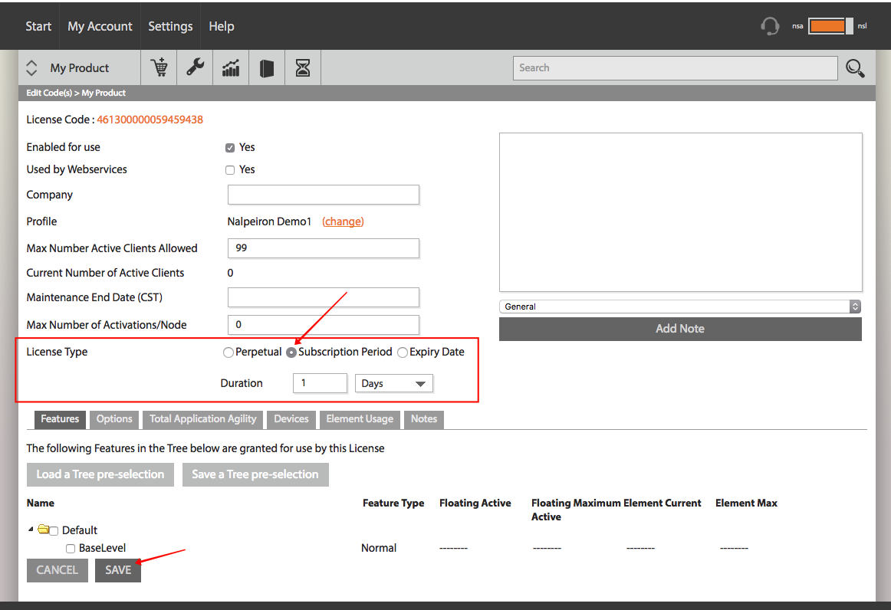
Task: Expand the My Product selector arrows
Action: (32, 68)
